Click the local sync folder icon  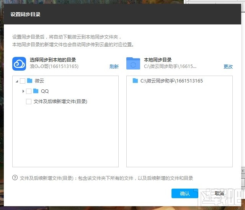pos(133,63)
